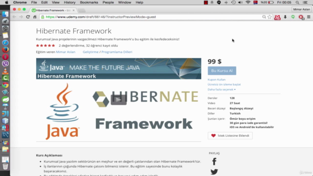Expand Daha fazla seçenek dropdown
Viewport: 313px width, 176px height.
(x=222, y=89)
